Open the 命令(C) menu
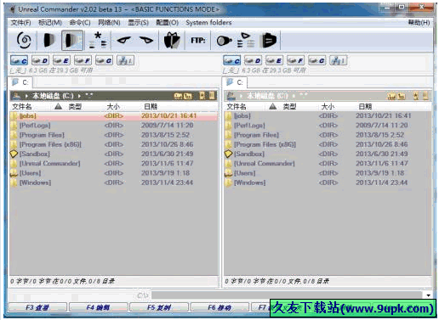 tap(80, 23)
